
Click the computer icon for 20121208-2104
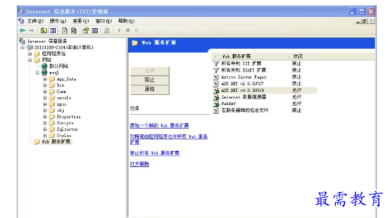(x=30, y=47)
